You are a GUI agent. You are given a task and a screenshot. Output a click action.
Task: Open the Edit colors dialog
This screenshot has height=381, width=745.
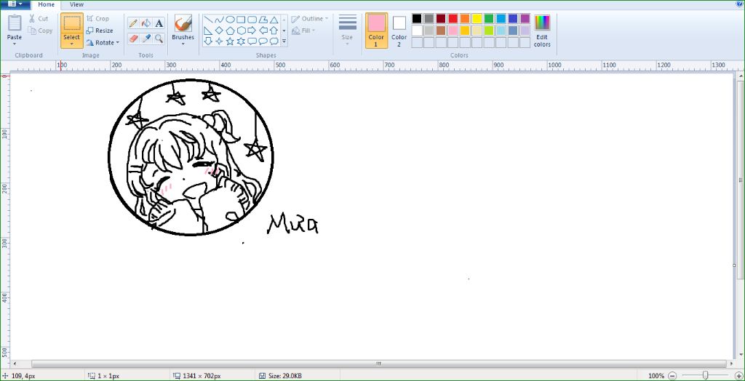542,31
